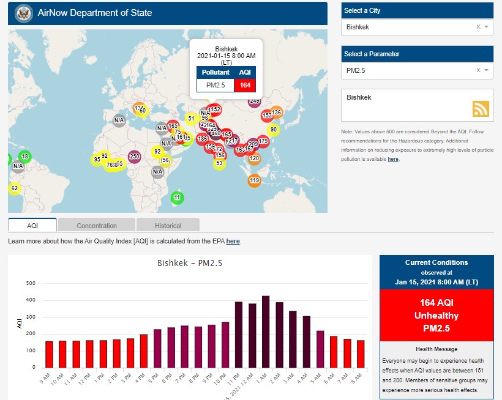Open the particle pollution 'here' link

392,159
